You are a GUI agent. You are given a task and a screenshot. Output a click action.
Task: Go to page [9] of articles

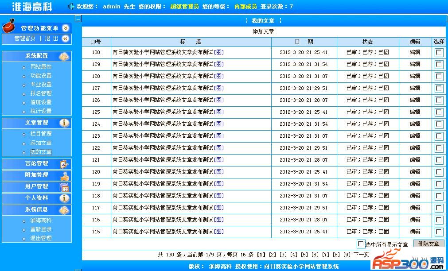coord(347,255)
